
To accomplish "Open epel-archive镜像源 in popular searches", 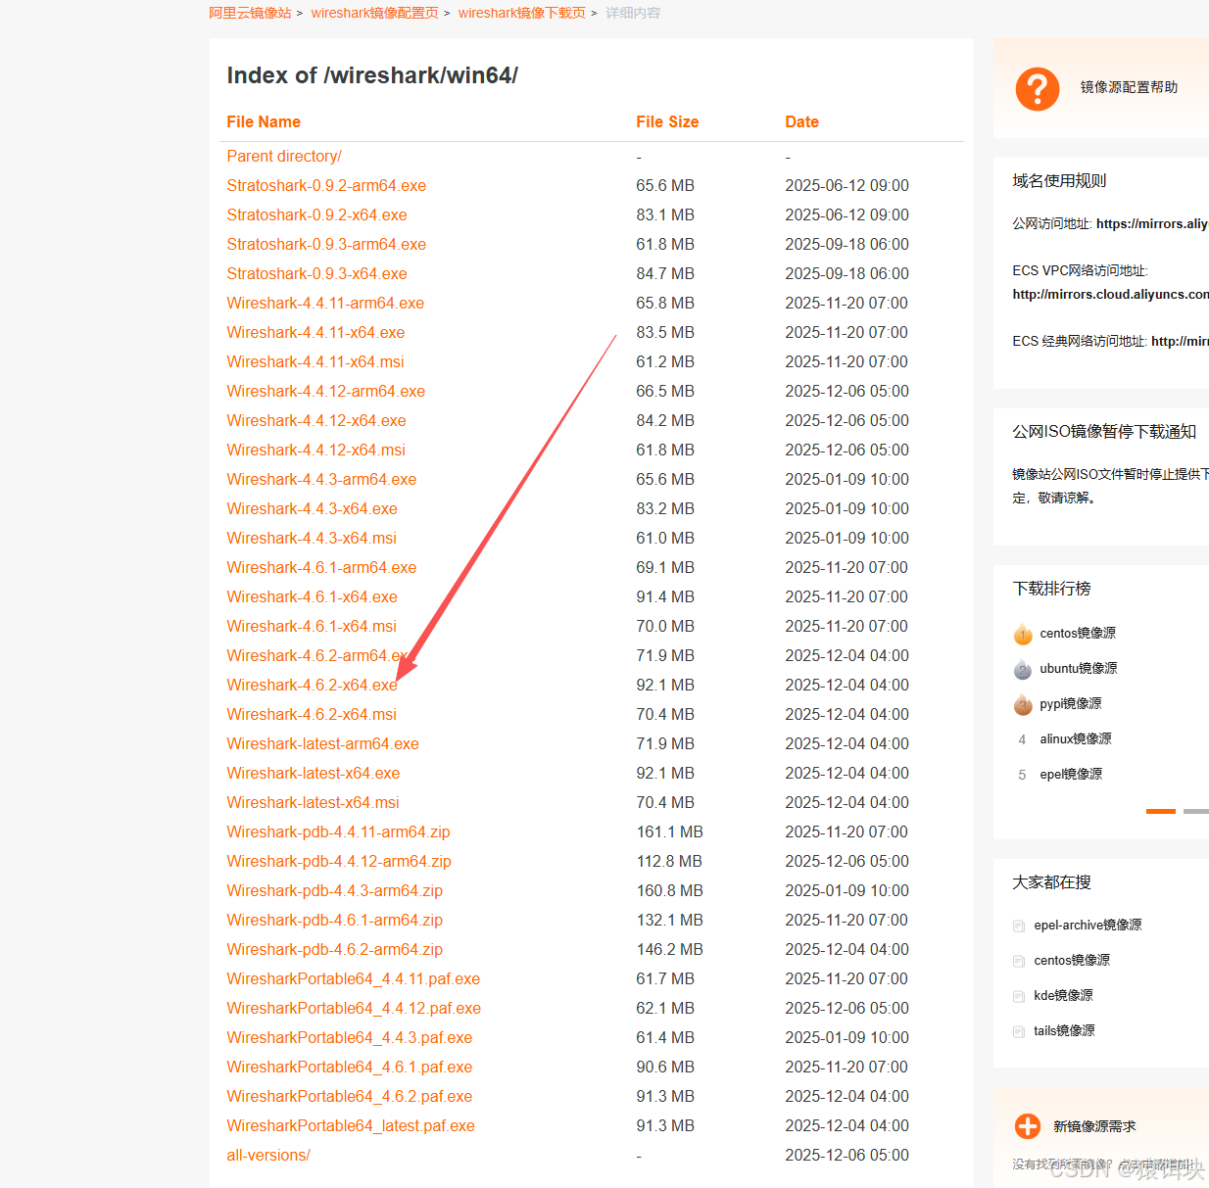I will 1088,926.
